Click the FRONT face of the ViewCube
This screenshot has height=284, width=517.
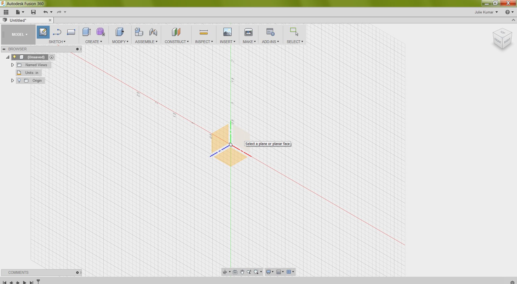point(498,42)
